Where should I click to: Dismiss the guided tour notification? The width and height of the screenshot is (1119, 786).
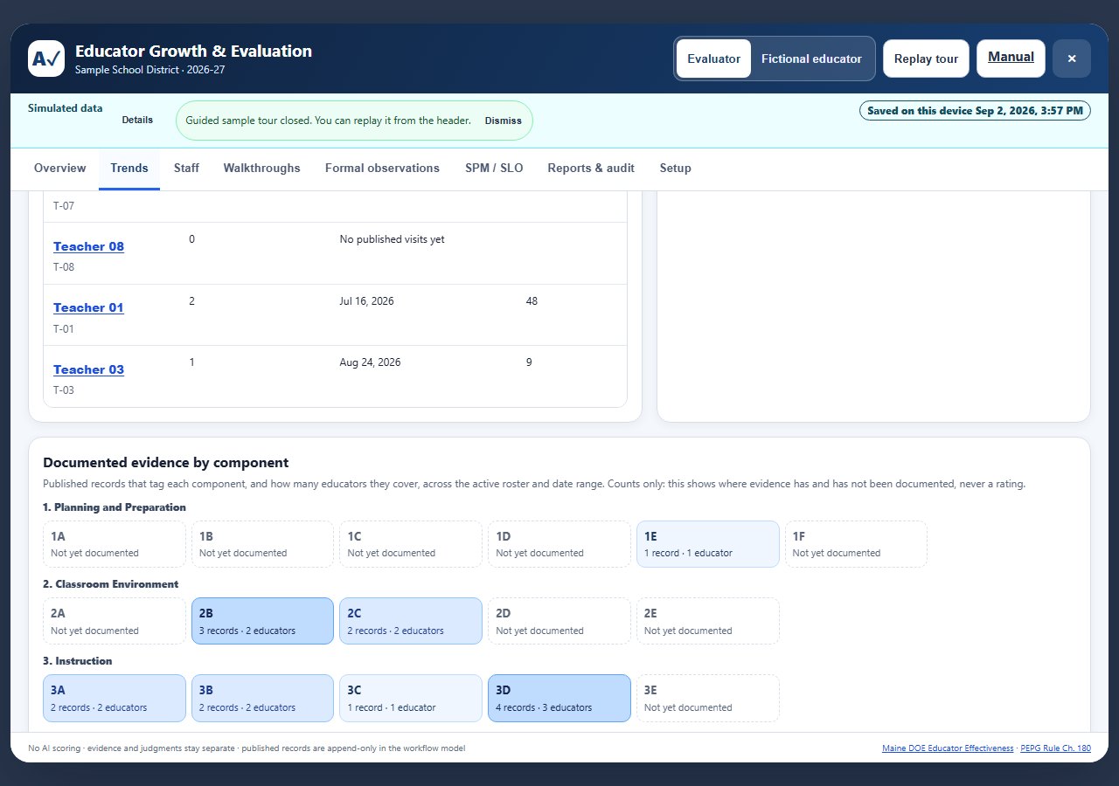coord(503,121)
